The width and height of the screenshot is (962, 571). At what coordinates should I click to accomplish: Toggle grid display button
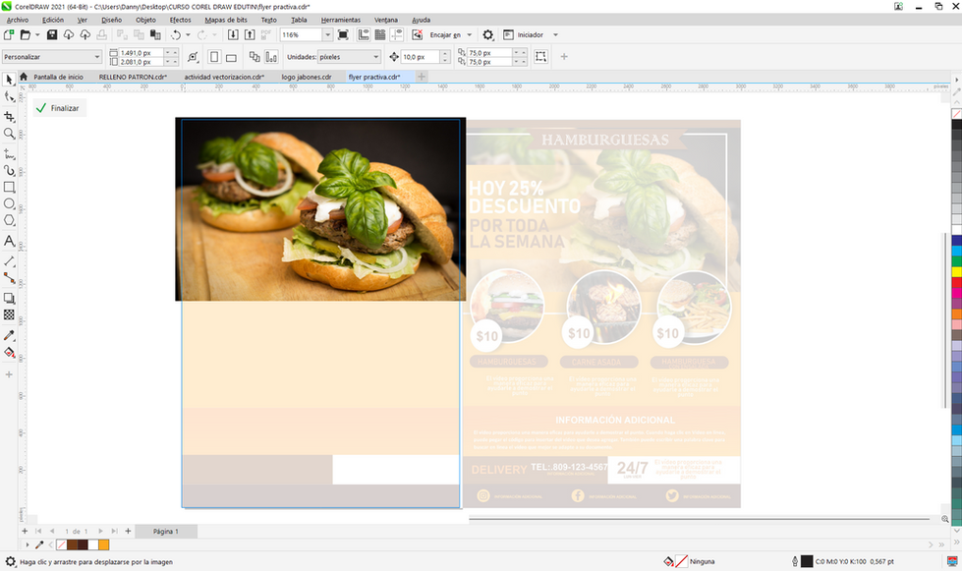point(380,35)
